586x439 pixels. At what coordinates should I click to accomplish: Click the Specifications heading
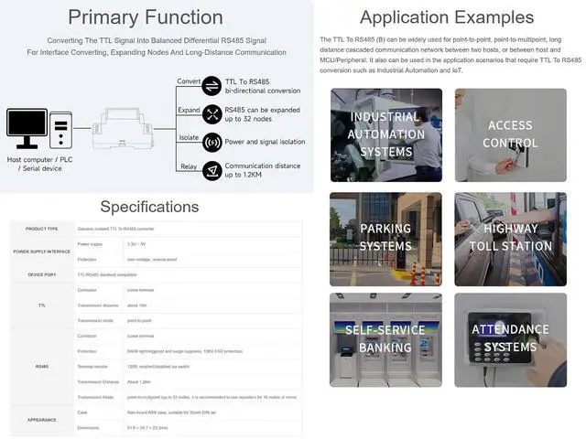coord(149,207)
